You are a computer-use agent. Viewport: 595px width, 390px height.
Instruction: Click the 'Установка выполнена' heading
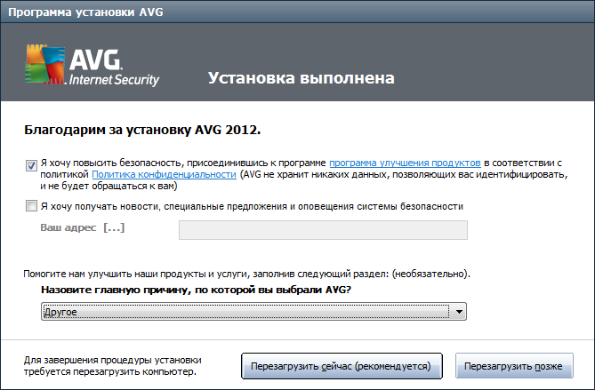click(x=302, y=78)
